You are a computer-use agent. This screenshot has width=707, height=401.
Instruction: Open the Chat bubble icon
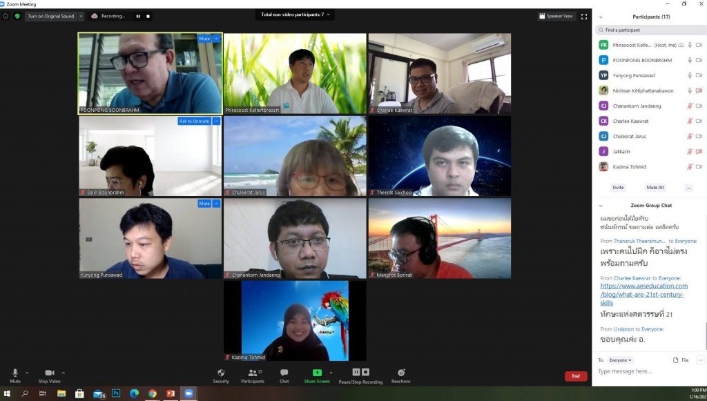(x=284, y=373)
